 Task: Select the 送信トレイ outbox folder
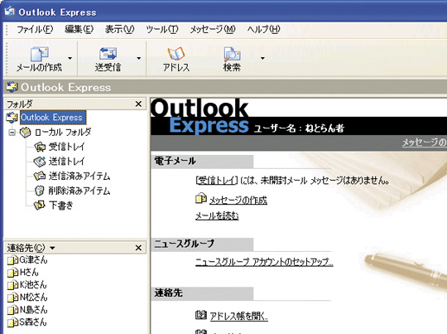[60, 162]
